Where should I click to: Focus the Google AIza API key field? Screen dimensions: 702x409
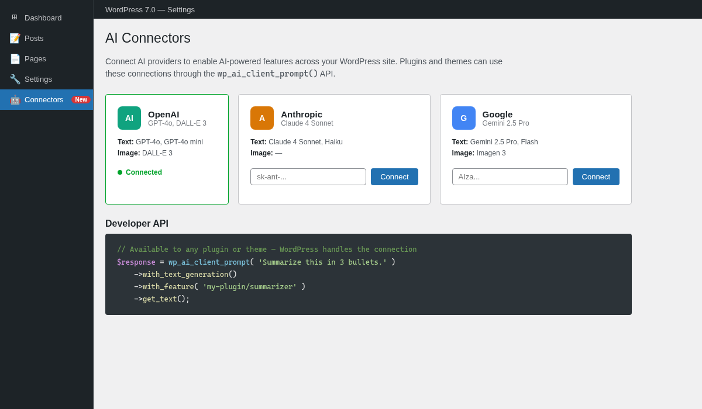(x=510, y=176)
